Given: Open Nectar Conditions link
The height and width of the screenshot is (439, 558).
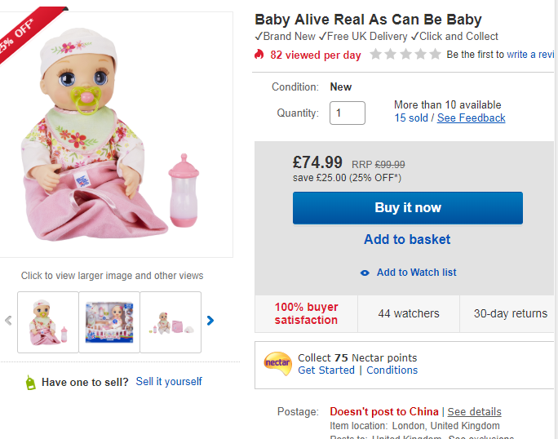Looking at the screenshot, I should point(392,370).
